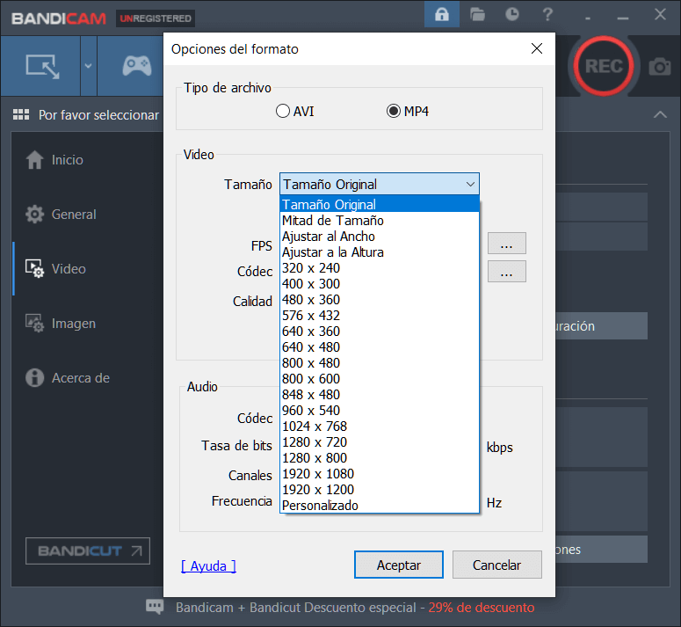Choose Tamaño Original in the list

(380, 204)
